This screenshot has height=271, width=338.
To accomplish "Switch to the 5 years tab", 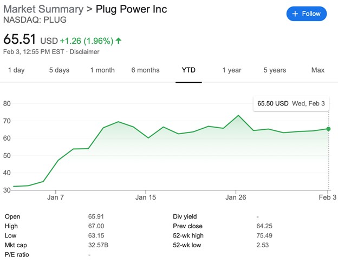I will pyautogui.click(x=275, y=70).
